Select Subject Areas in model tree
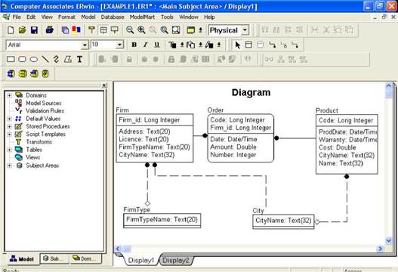Viewport: 398px width, 272px height. [42, 165]
